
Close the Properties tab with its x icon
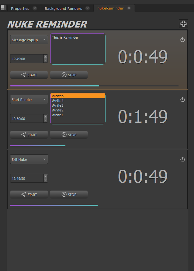click(x=34, y=8)
